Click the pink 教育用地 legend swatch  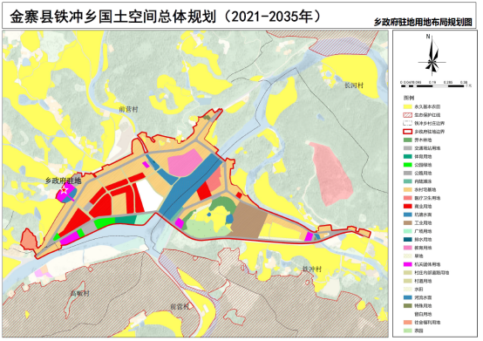tap(407, 248)
